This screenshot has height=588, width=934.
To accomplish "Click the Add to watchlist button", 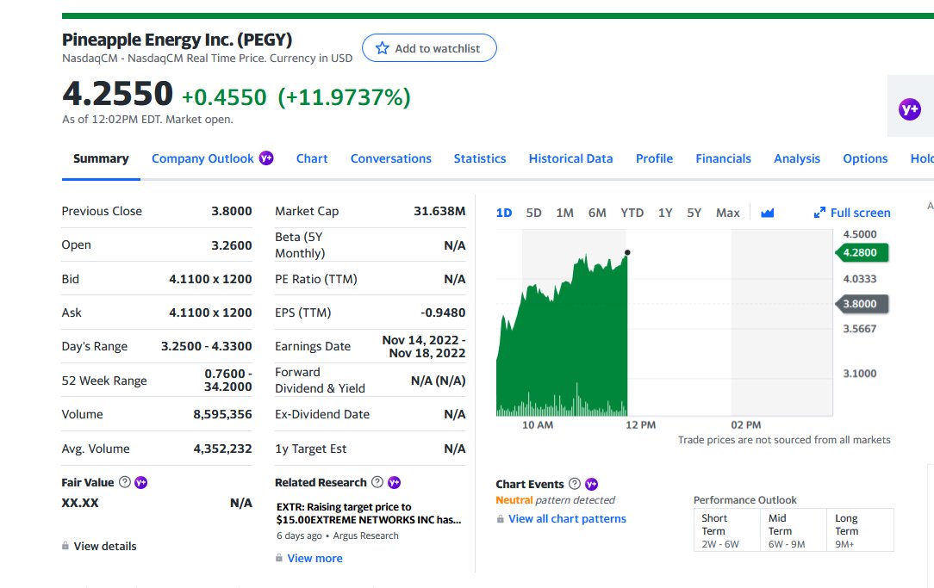I will pyautogui.click(x=429, y=48).
